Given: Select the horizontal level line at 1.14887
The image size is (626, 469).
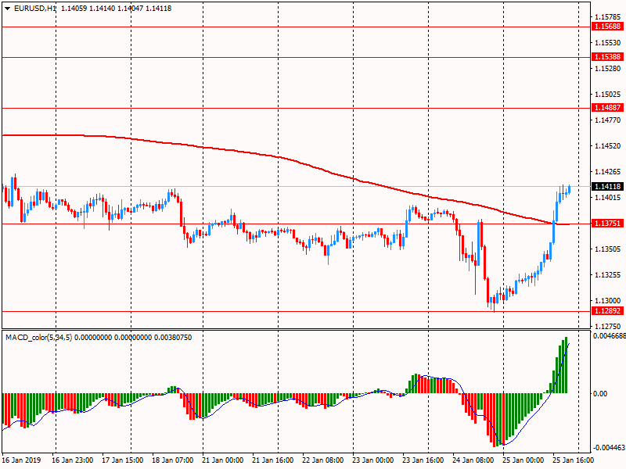Looking at the screenshot, I should (x=296, y=108).
